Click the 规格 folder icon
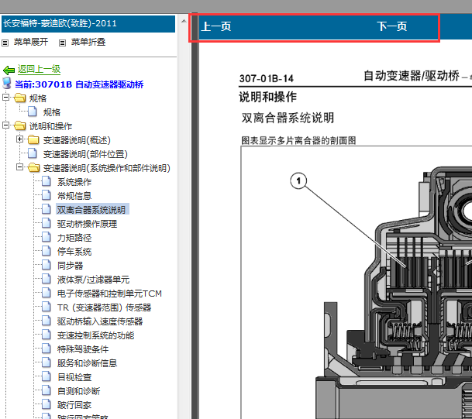 [20, 98]
